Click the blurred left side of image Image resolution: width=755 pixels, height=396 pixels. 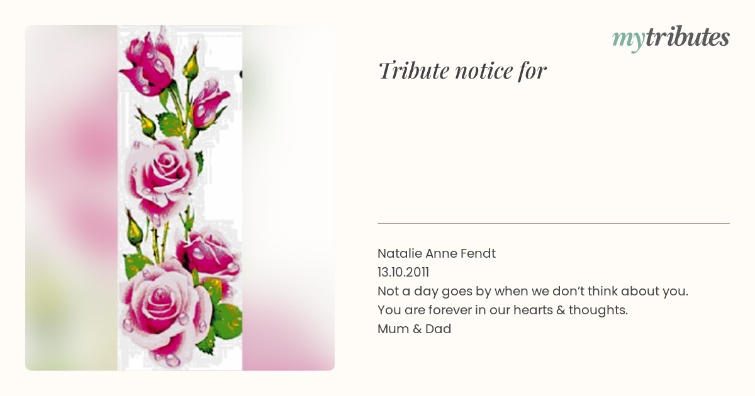click(x=71, y=198)
